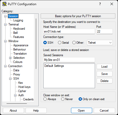Viewport: 118px width, 115px height.
Task: Click the Open button to connect
Action: [81, 111]
